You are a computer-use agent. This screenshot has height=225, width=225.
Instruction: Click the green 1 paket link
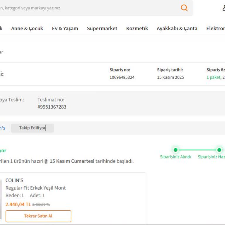(214, 77)
